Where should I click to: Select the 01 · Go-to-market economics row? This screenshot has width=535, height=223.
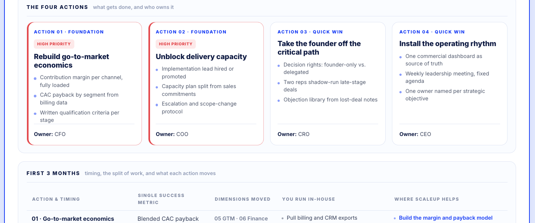point(267,219)
